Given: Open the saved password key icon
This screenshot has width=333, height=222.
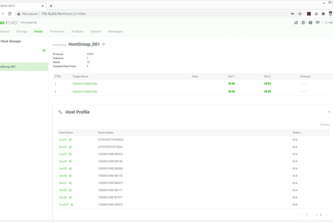Looking at the screenshot, I should pyautogui.click(x=293, y=14).
